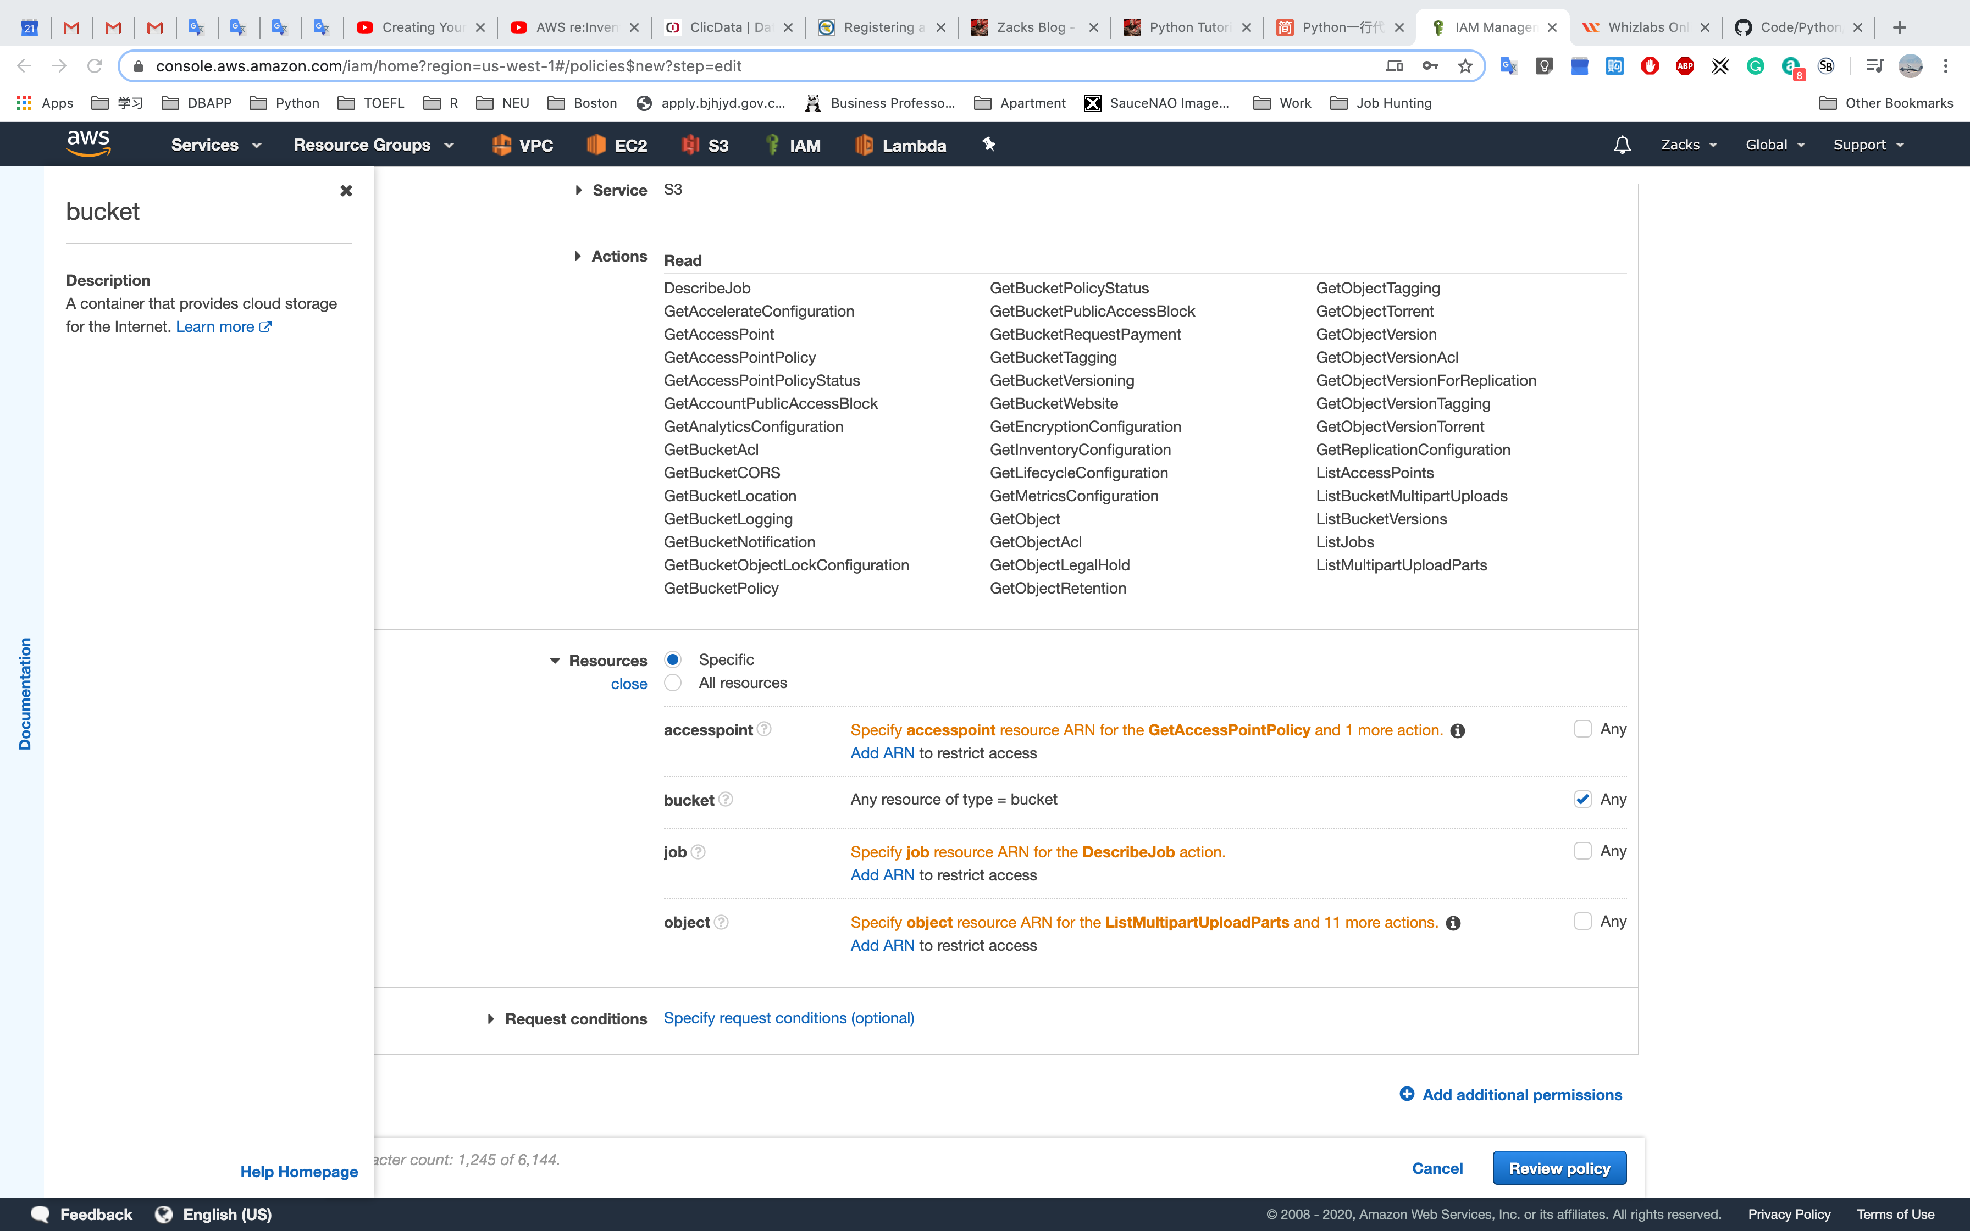Viewport: 1970px width, 1231px height.
Task: Click the Review policy button
Action: click(x=1559, y=1167)
